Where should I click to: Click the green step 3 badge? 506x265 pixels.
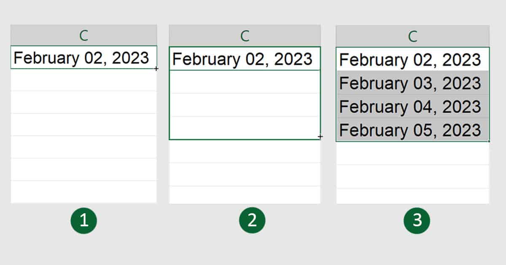click(x=417, y=220)
